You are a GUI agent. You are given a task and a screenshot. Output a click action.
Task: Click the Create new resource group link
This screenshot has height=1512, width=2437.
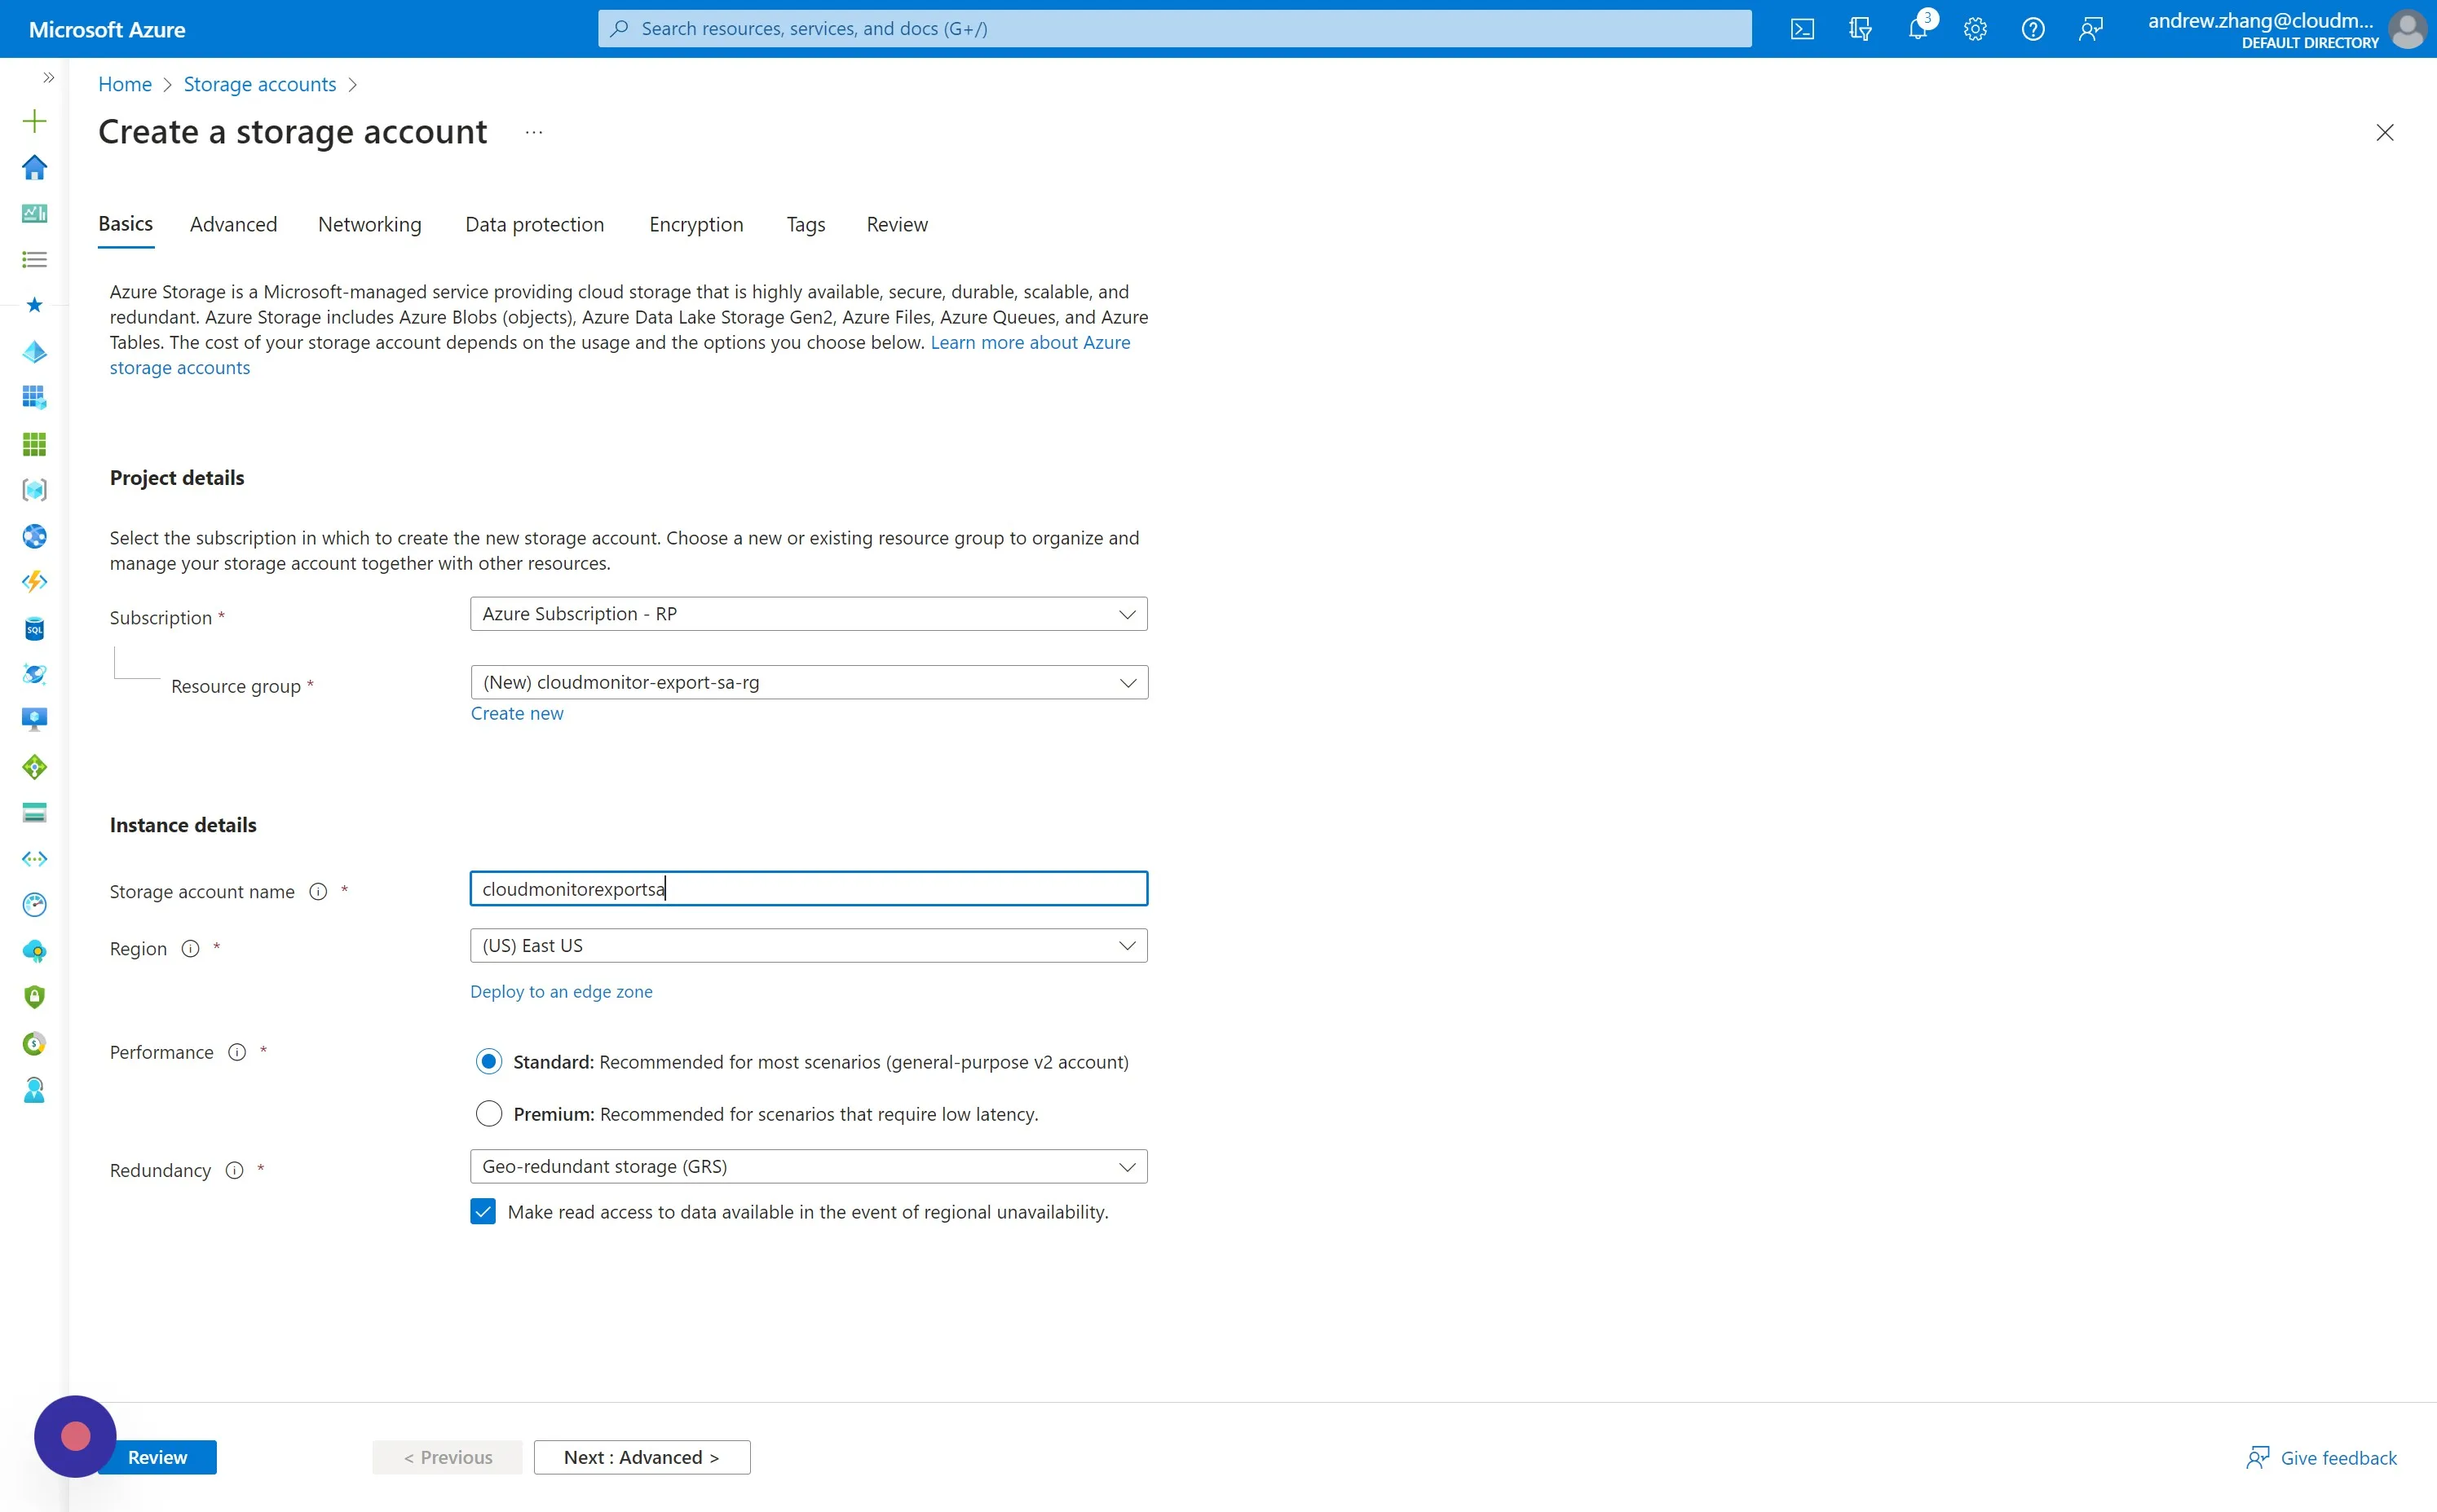pyautogui.click(x=517, y=713)
